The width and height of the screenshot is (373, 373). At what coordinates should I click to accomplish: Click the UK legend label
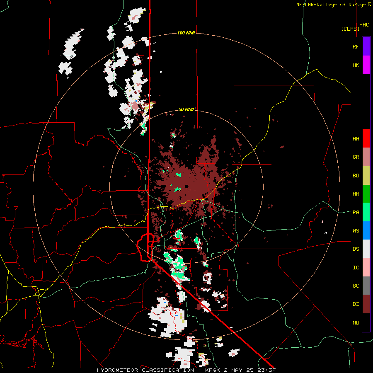click(x=356, y=65)
